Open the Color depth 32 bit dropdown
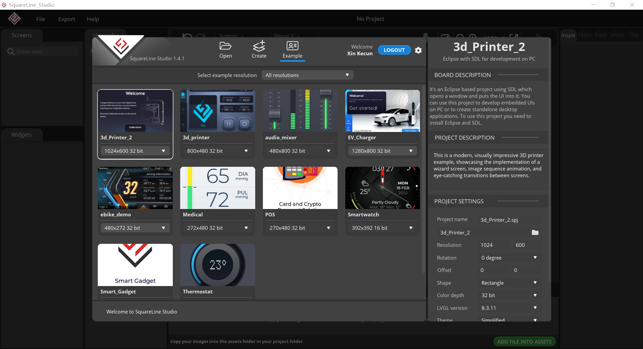Image resolution: width=643 pixels, height=349 pixels. 509,295
